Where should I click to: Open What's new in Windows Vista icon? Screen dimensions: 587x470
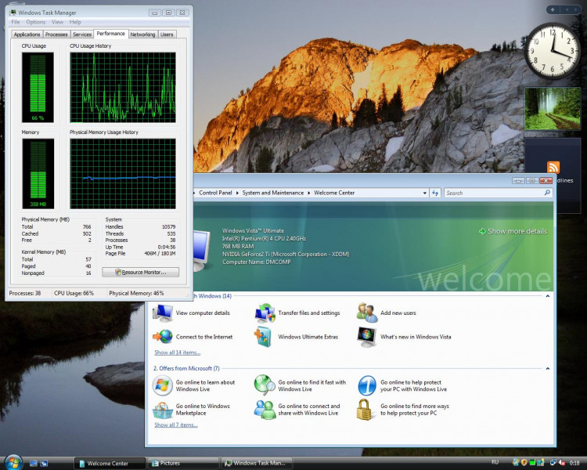pyautogui.click(x=366, y=337)
